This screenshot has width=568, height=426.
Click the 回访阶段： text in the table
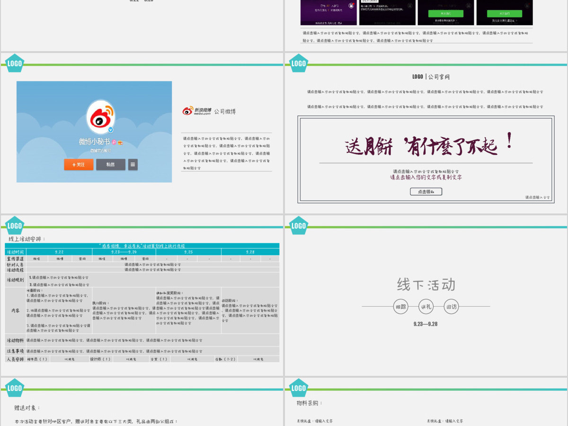click(x=231, y=301)
